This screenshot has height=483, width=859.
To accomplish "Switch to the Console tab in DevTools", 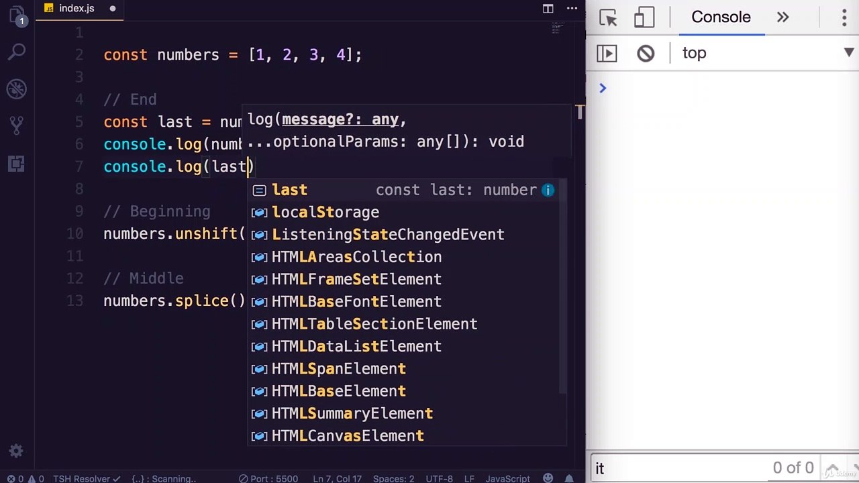I will (721, 17).
